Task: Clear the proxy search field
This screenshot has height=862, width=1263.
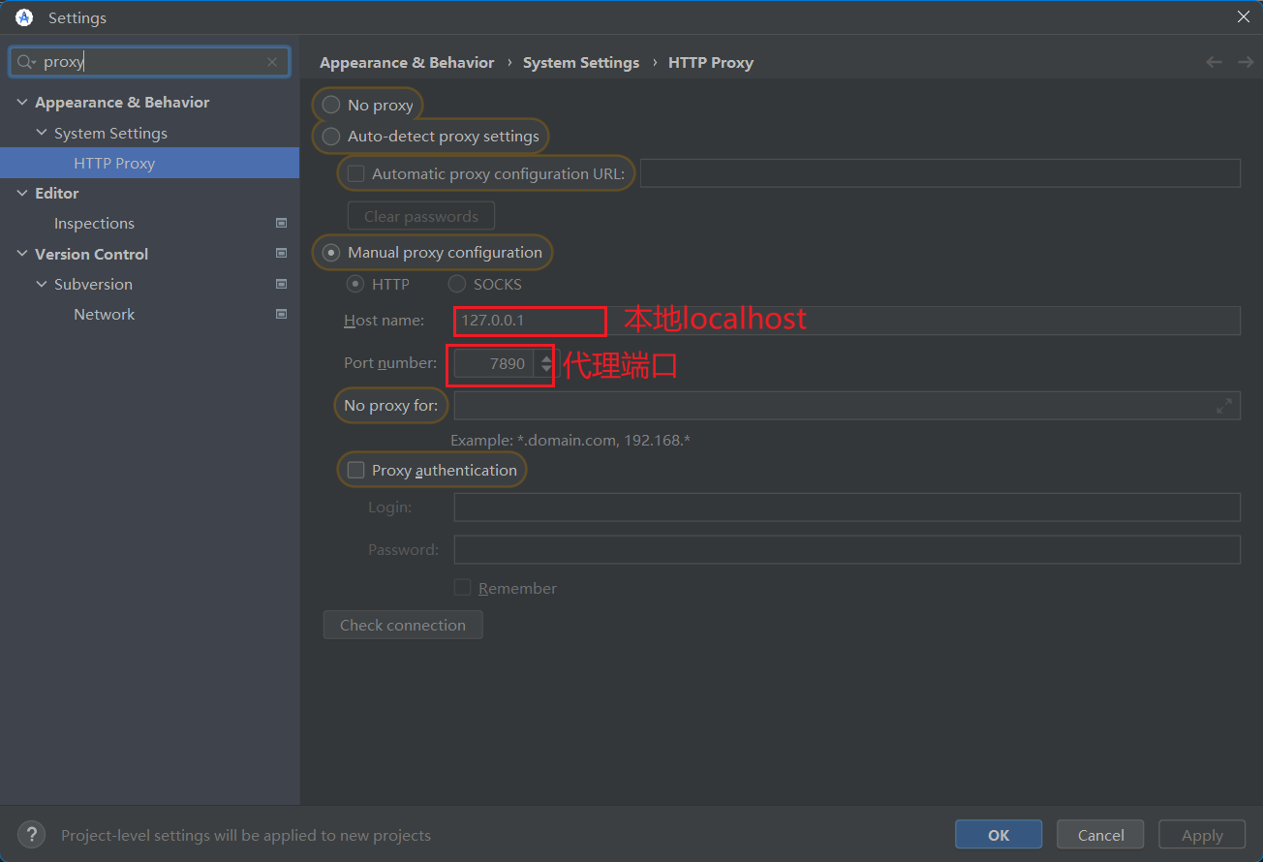Action: tap(272, 62)
